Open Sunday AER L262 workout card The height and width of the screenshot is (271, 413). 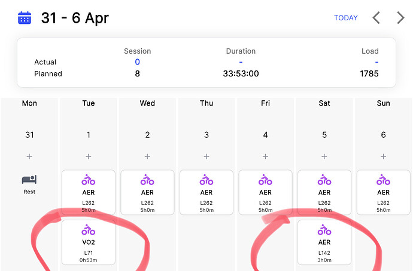[384, 192]
